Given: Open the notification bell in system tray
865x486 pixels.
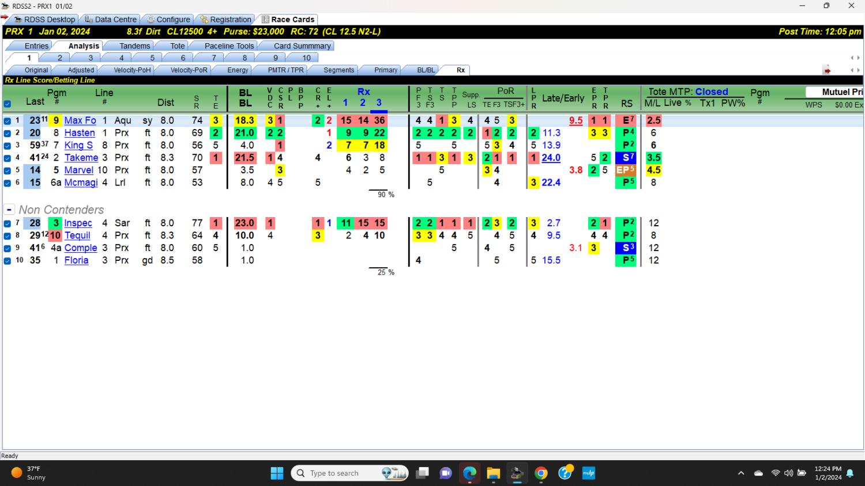Looking at the screenshot, I should tap(850, 473).
